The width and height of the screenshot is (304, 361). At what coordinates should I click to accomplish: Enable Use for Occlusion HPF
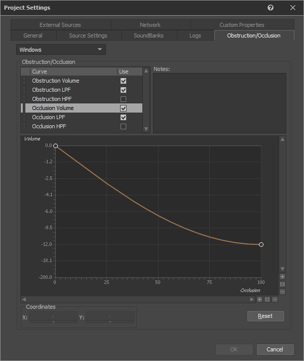tap(123, 126)
